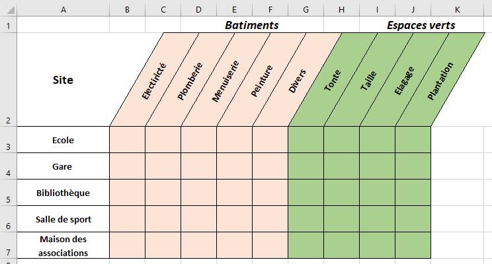Image resolution: width=492 pixels, height=264 pixels.
Task: Select the column A header
Action: 63,9
